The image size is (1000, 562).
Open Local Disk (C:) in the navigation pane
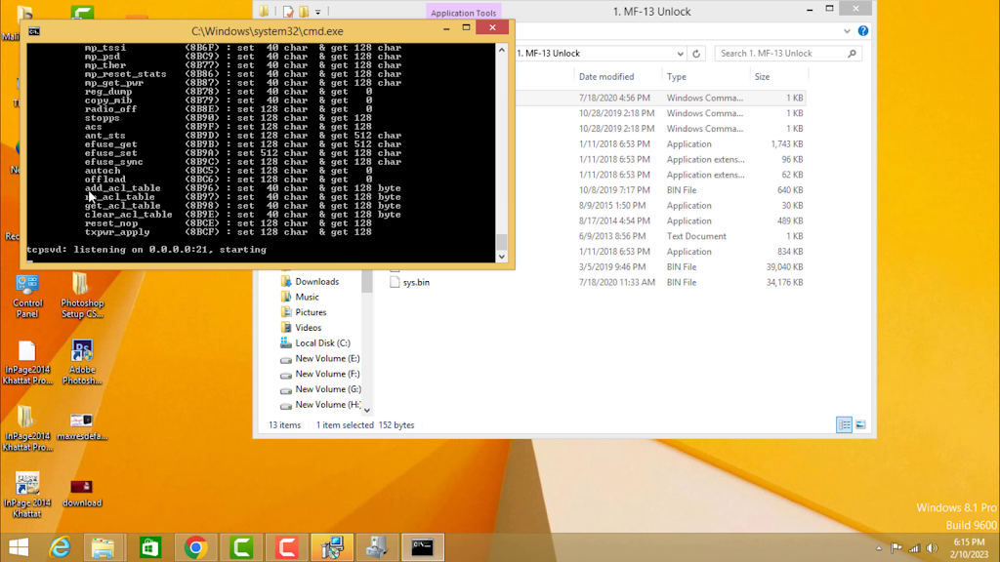click(322, 342)
